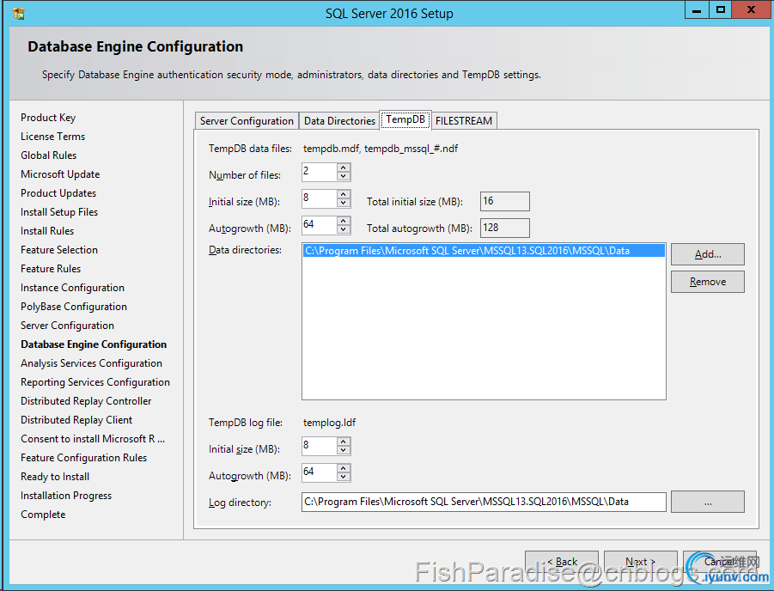Click the Total initial size field
Screen dimensions: 774x591
tap(505, 202)
